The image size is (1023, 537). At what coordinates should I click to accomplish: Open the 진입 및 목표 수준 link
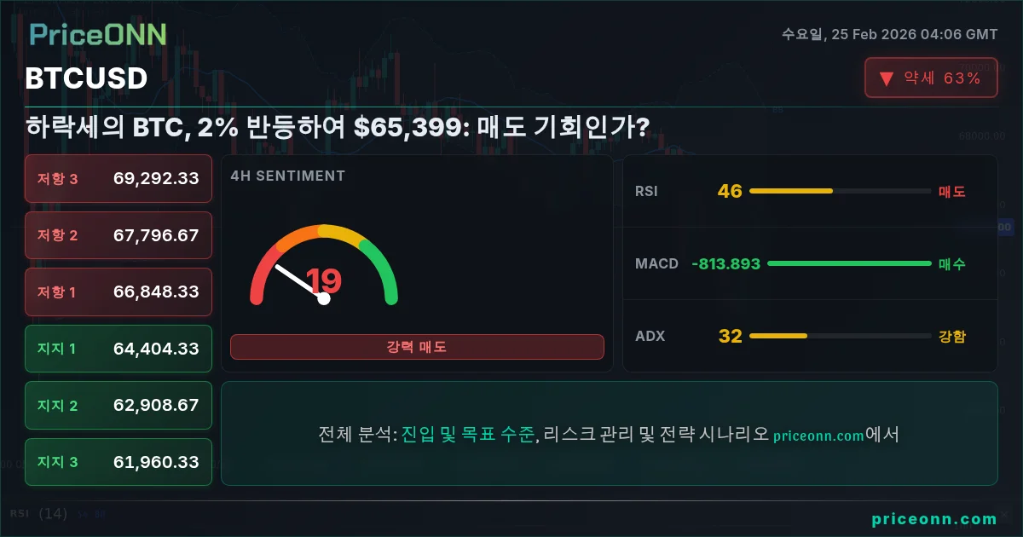coord(468,435)
